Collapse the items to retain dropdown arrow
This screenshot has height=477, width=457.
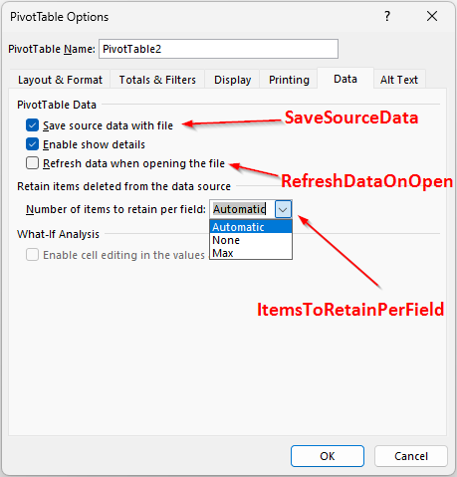tap(283, 209)
